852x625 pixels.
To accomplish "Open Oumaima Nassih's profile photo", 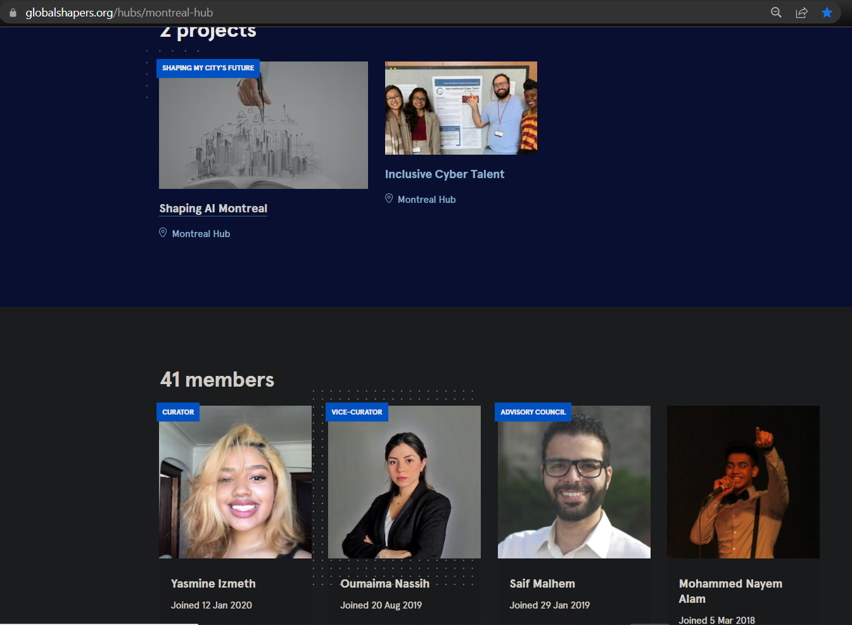I will point(404,482).
